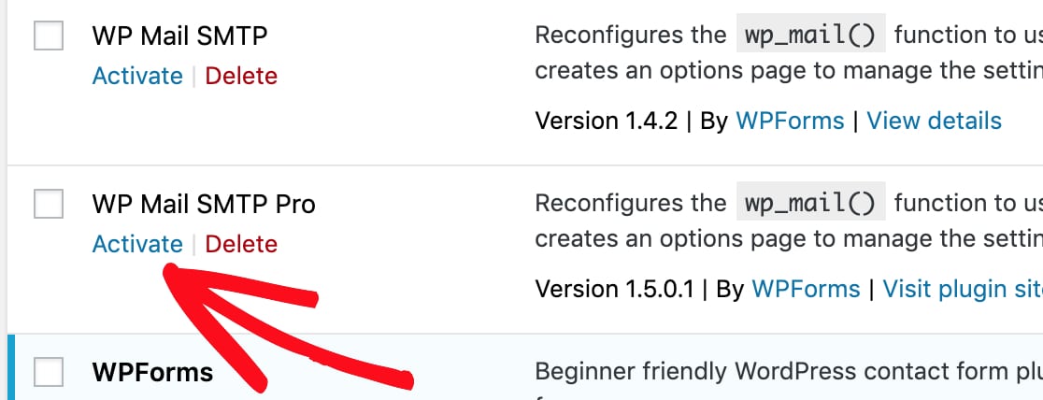The width and height of the screenshot is (1043, 400).
Task: Click the WP Mail SMTP Pro plugin title
Action: [x=204, y=205]
